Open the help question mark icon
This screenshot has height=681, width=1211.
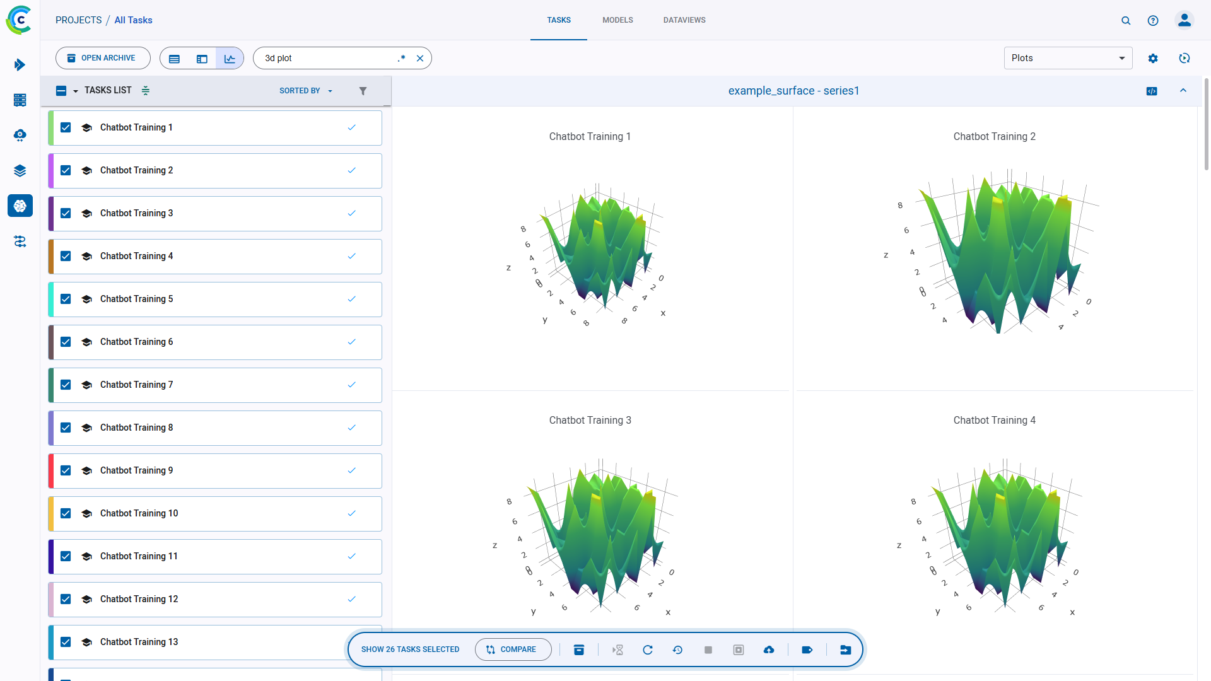(1153, 20)
